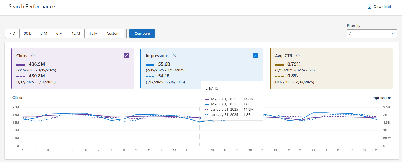
Task: Select the 16 M time range
Action: click(x=93, y=33)
